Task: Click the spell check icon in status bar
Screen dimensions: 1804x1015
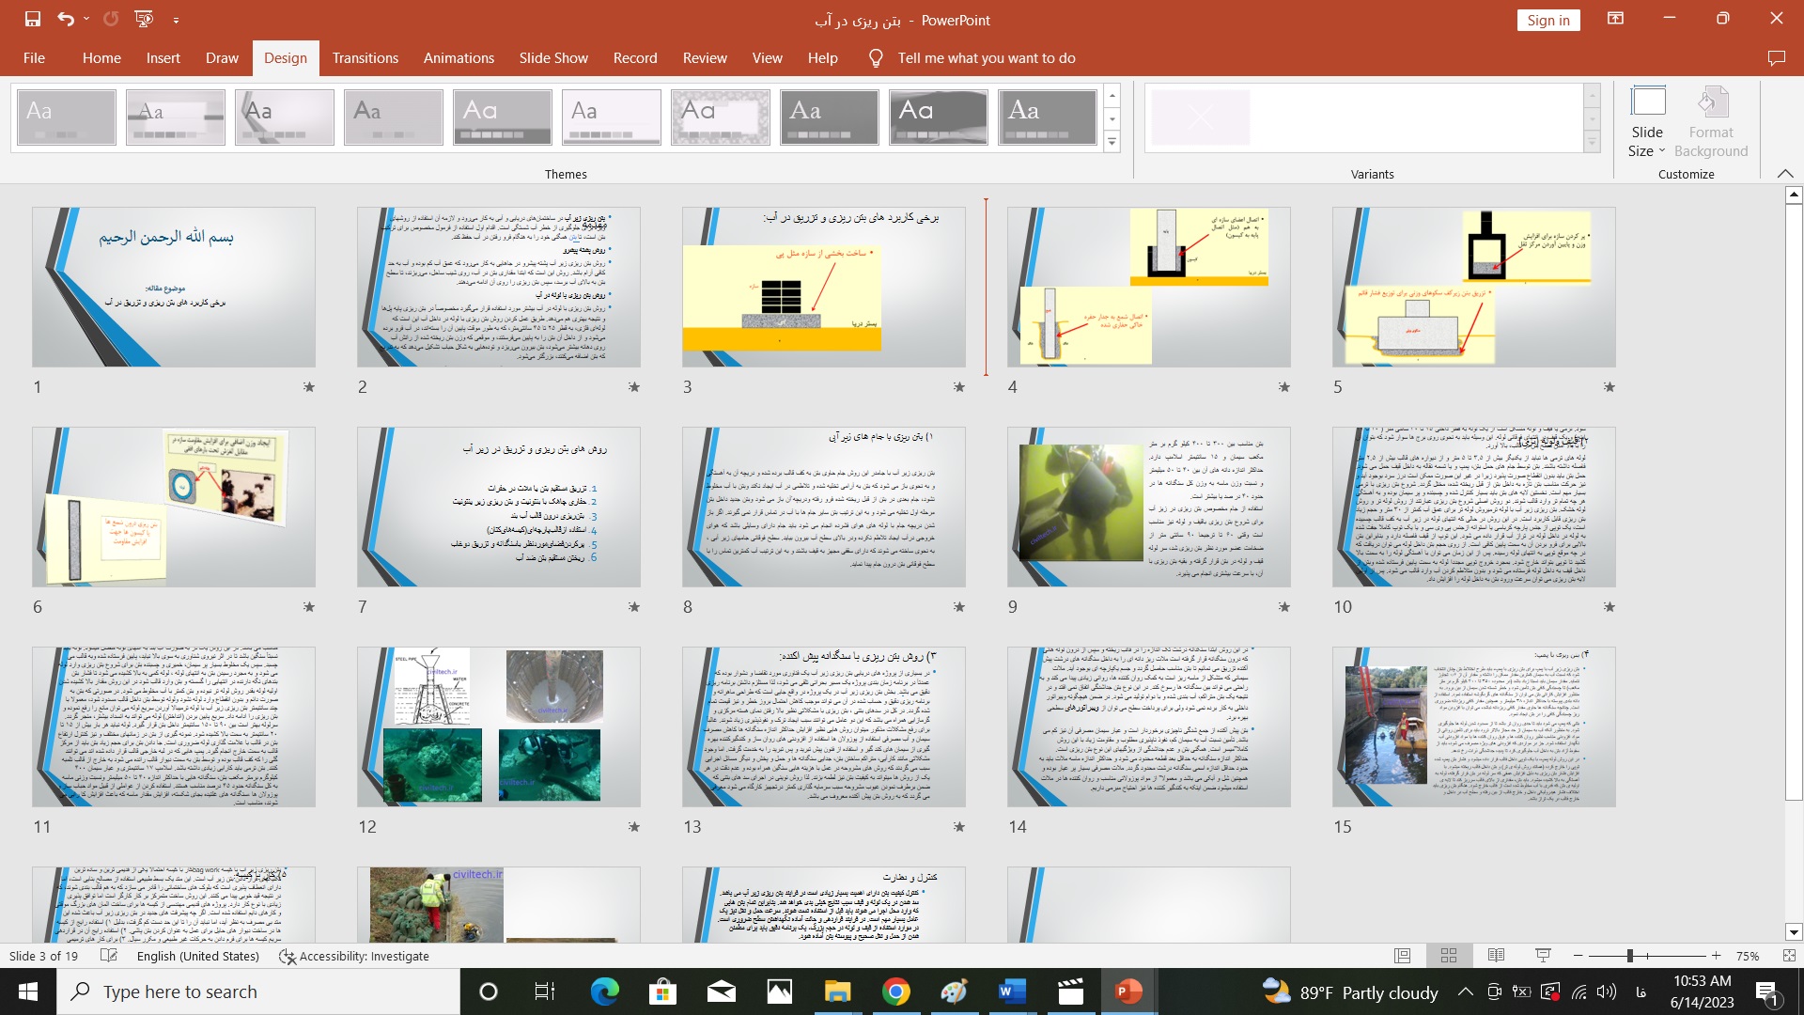Action: pyautogui.click(x=109, y=956)
